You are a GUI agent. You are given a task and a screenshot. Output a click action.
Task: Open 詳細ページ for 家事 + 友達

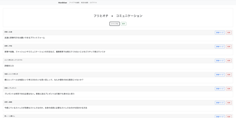tap(220, 33)
